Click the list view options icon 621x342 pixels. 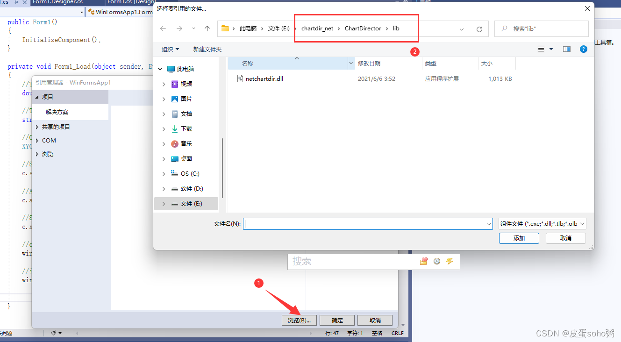pos(542,49)
